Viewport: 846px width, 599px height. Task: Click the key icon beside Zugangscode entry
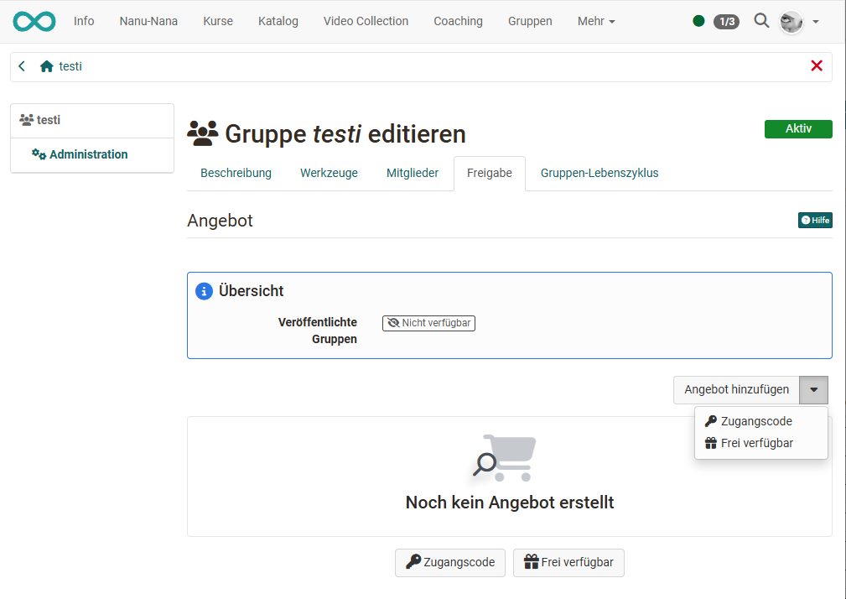[712, 420]
